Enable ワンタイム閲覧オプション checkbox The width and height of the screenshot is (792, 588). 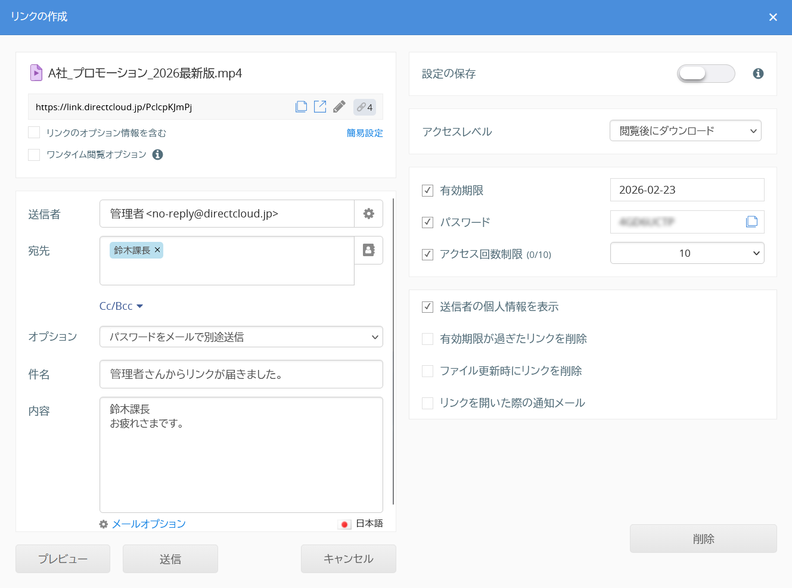[35, 155]
